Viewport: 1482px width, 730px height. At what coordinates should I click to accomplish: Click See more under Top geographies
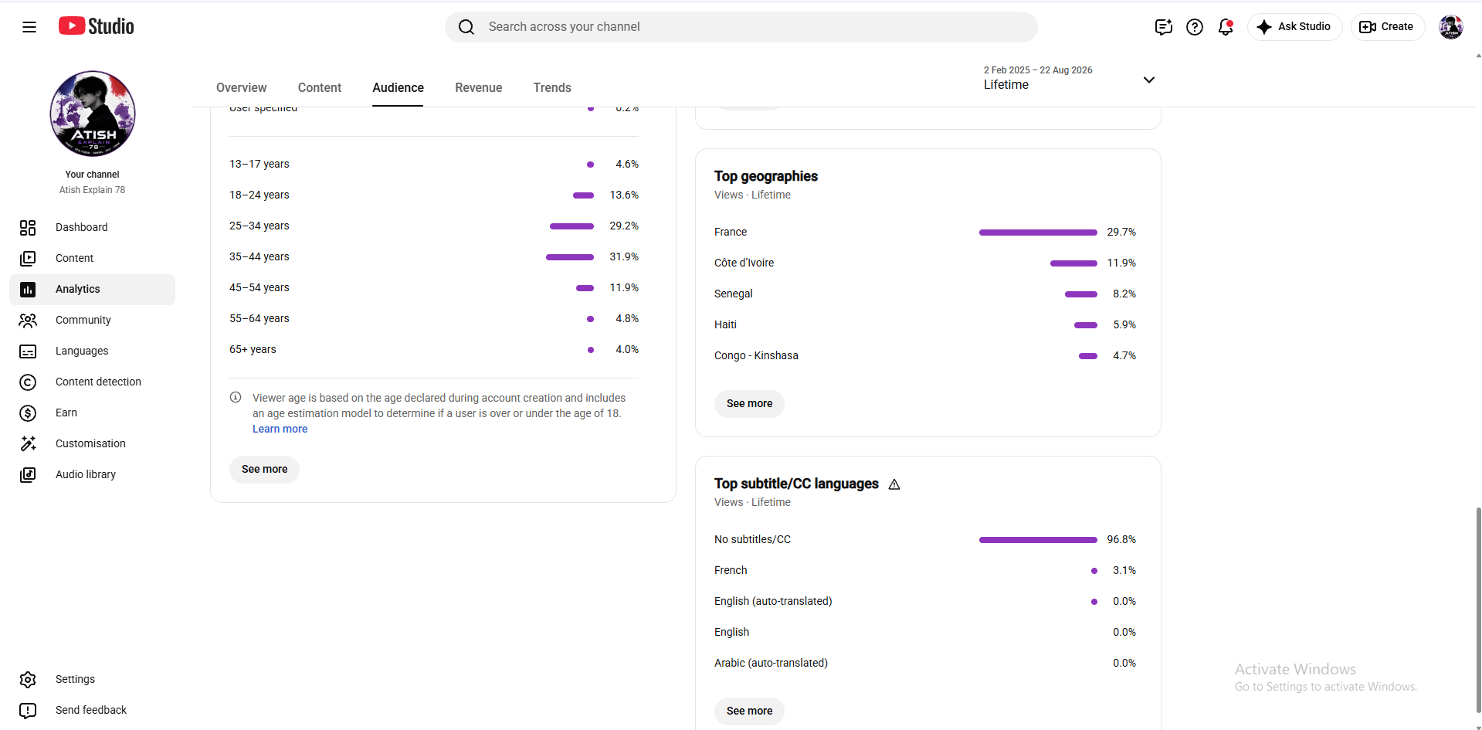[x=749, y=403]
